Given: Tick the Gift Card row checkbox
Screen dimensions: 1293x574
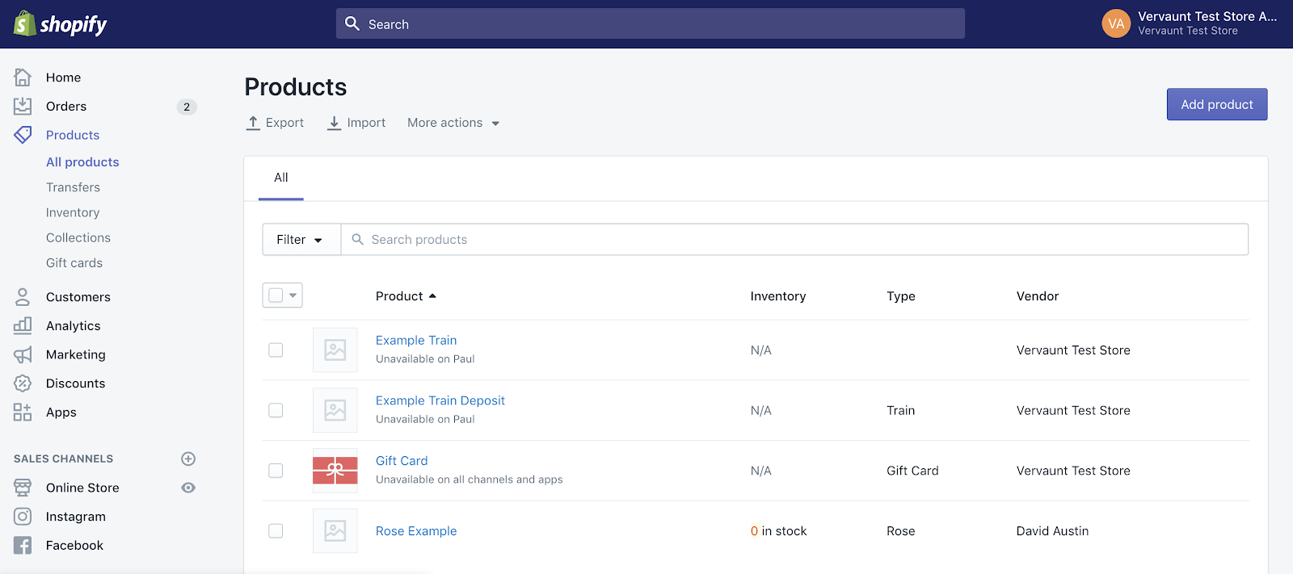Looking at the screenshot, I should click(x=276, y=471).
